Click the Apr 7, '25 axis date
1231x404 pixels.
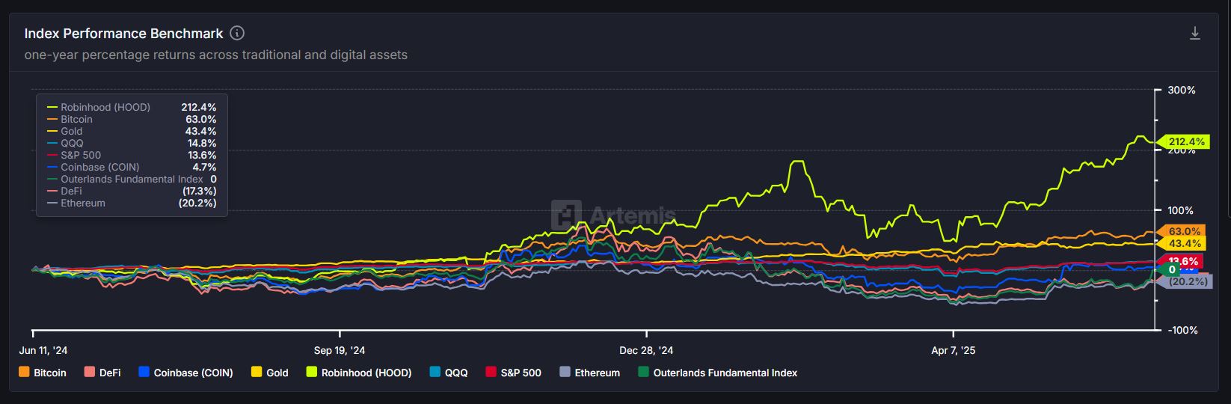click(x=953, y=350)
